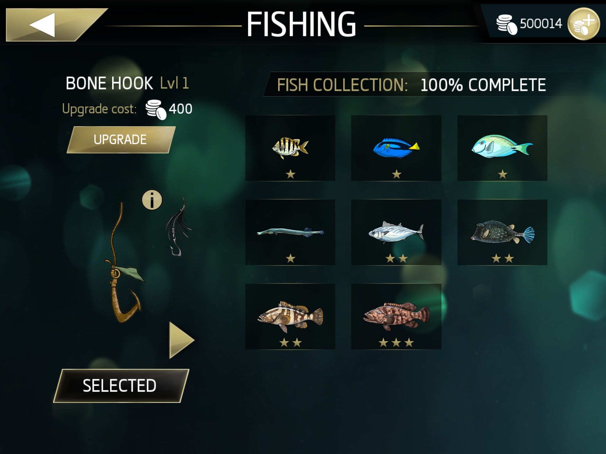606x454 pixels.
Task: Tap the add coins plus icon
Action: [x=584, y=24]
